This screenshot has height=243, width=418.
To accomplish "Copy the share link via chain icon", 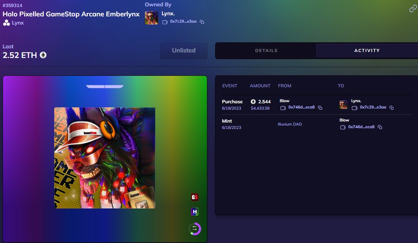I will [x=413, y=9].
